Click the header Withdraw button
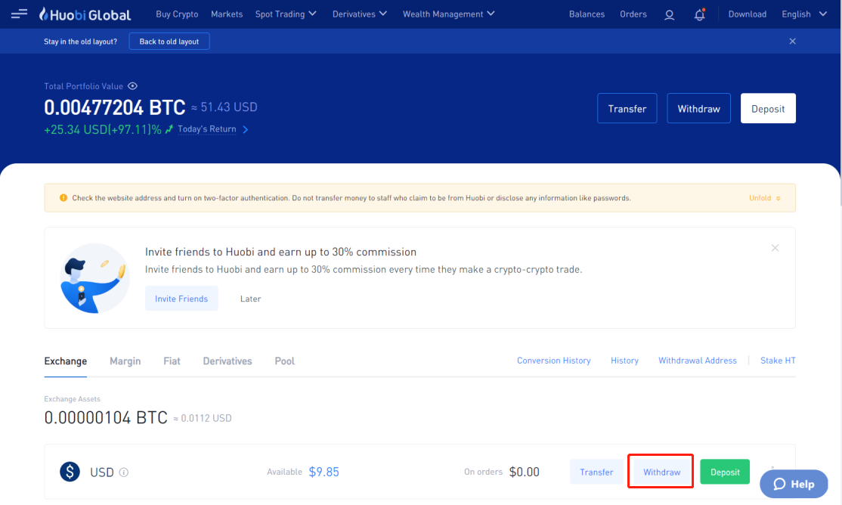This screenshot has width=842, height=505. point(698,109)
